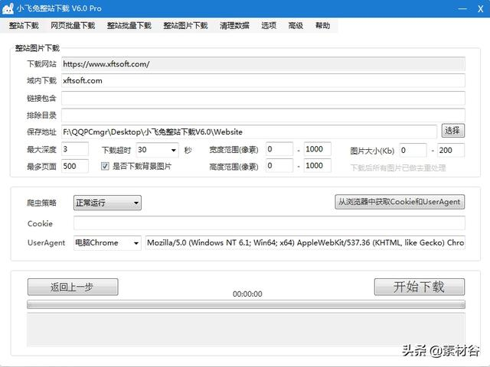Viewport: 490px width, 367px height.
Task: Click the 开始下载 button
Action: pyautogui.click(x=420, y=287)
